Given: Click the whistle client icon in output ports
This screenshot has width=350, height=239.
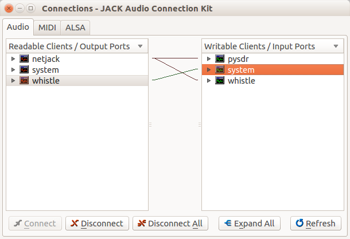Looking at the screenshot, I should pyautogui.click(x=24, y=81).
